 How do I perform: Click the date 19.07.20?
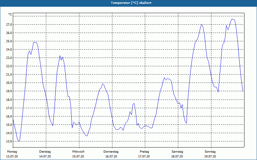(210, 156)
